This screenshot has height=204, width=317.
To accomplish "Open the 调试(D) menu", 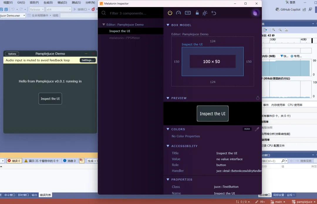I will [62, 3].
